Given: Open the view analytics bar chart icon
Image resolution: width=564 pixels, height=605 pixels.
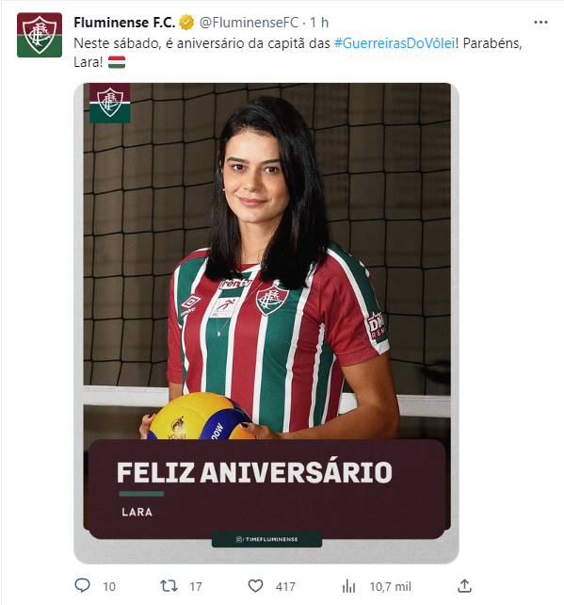Looking at the screenshot, I should click(348, 586).
